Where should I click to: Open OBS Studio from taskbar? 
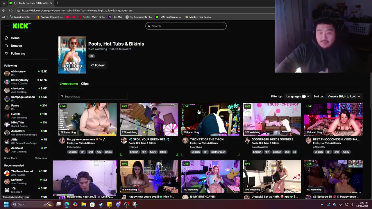(126, 204)
